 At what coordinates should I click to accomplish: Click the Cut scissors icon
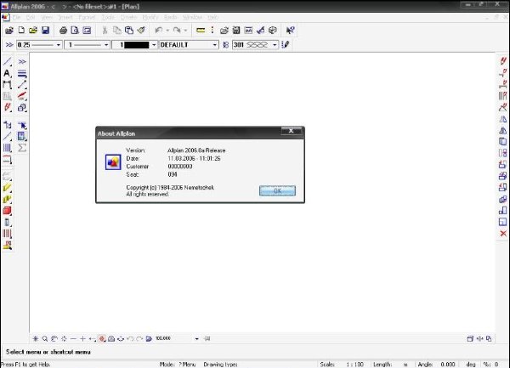pyautogui.click(x=105, y=31)
